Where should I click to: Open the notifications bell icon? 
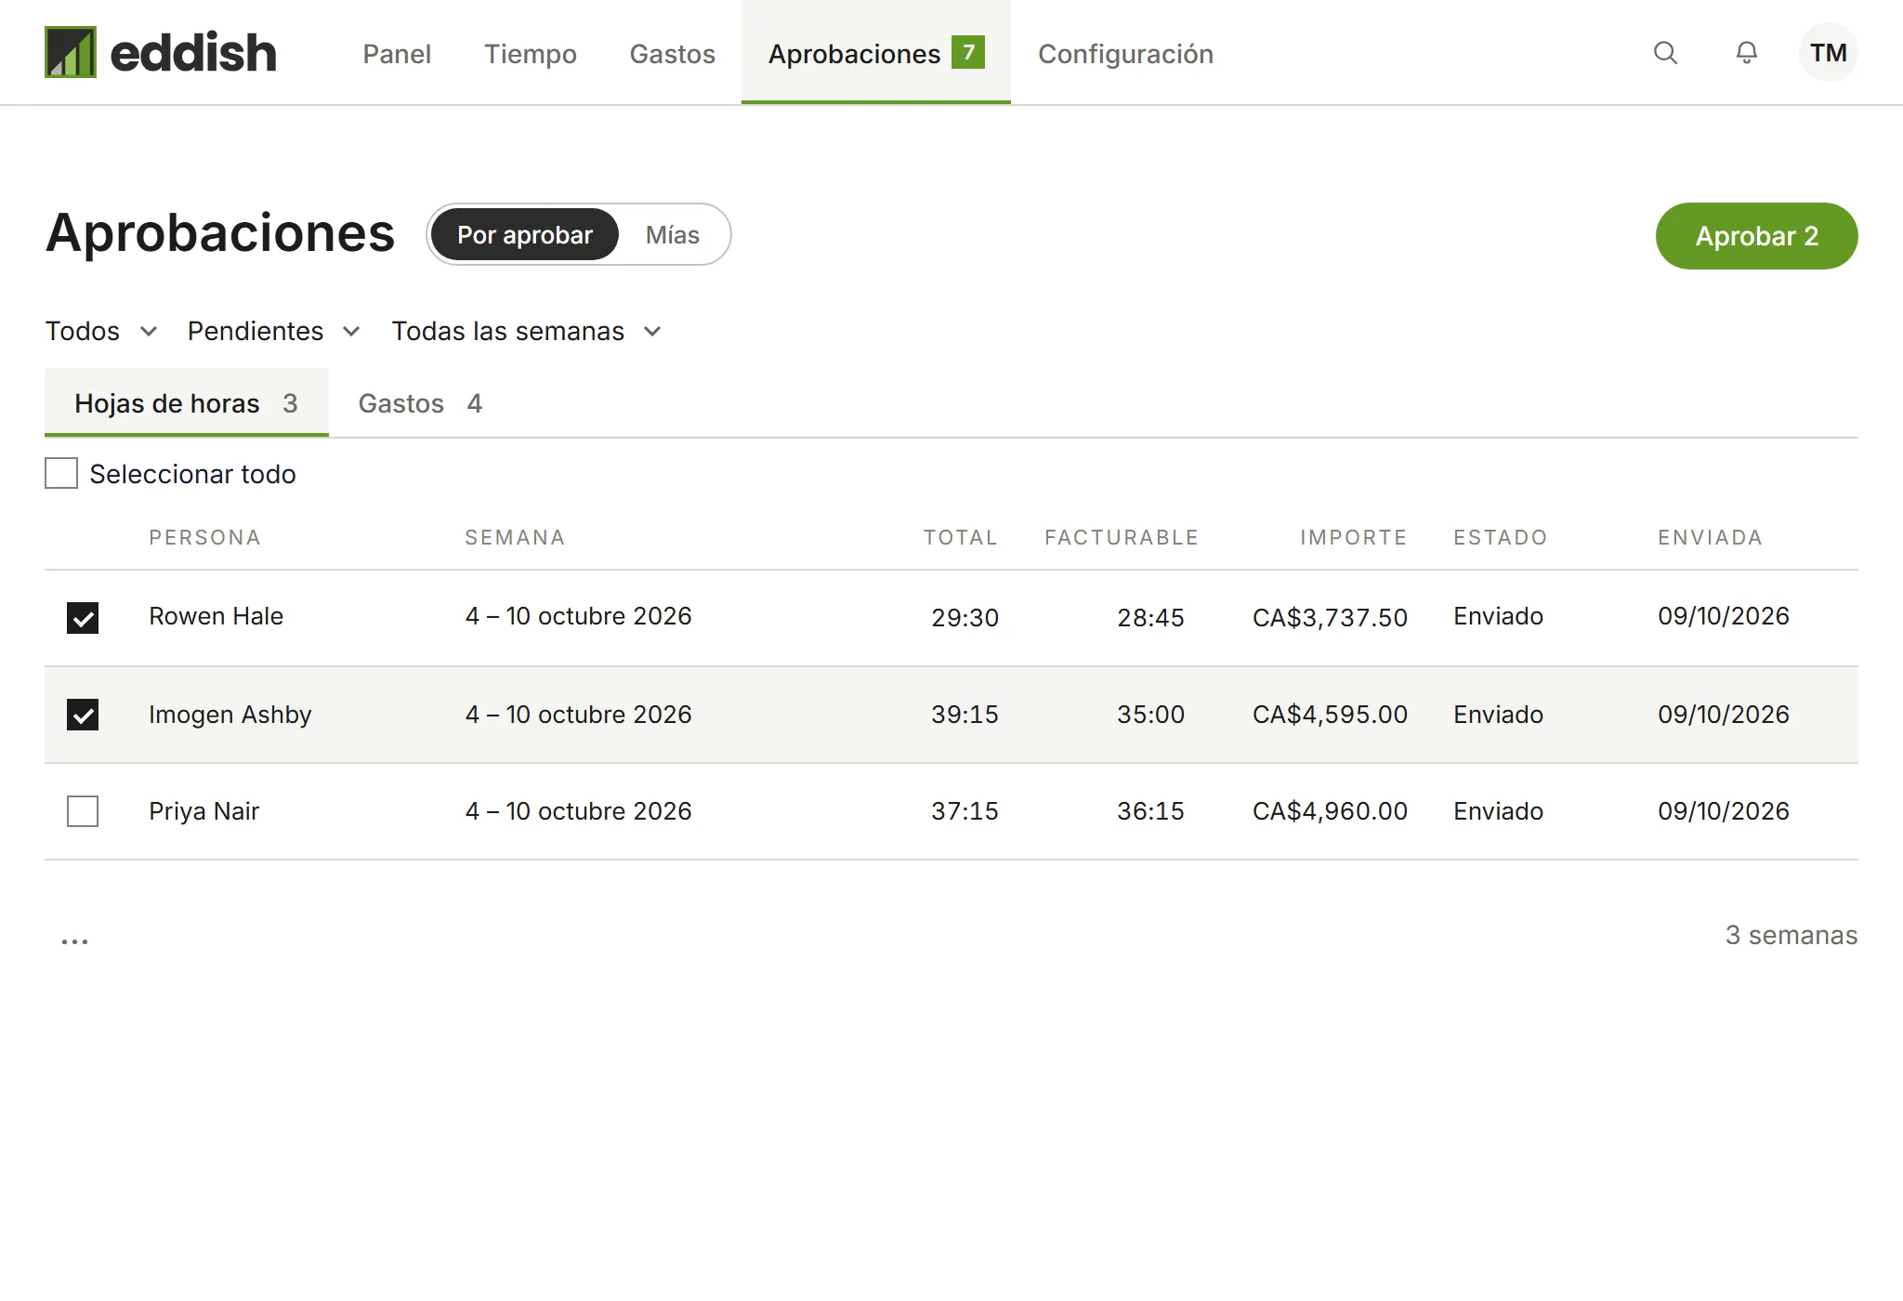coord(1747,53)
